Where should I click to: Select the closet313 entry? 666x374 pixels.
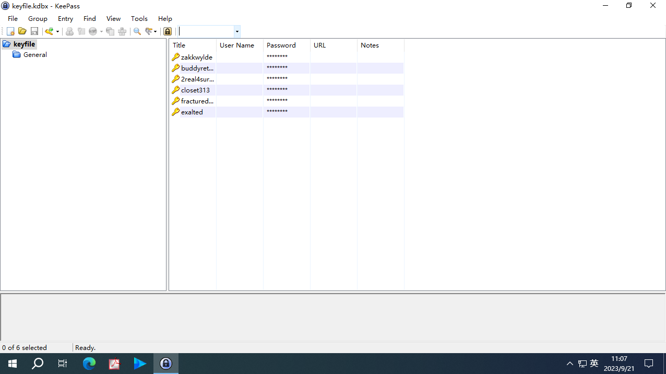click(x=195, y=90)
